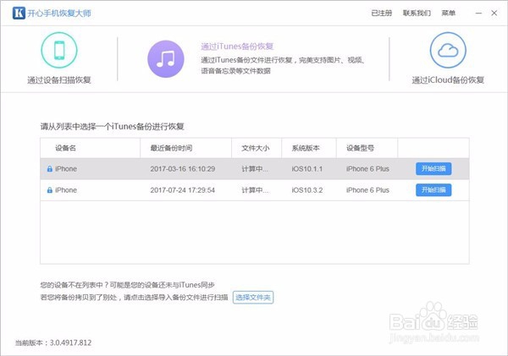Click the blue K application logo
This screenshot has width=508, height=356.
click(19, 13)
